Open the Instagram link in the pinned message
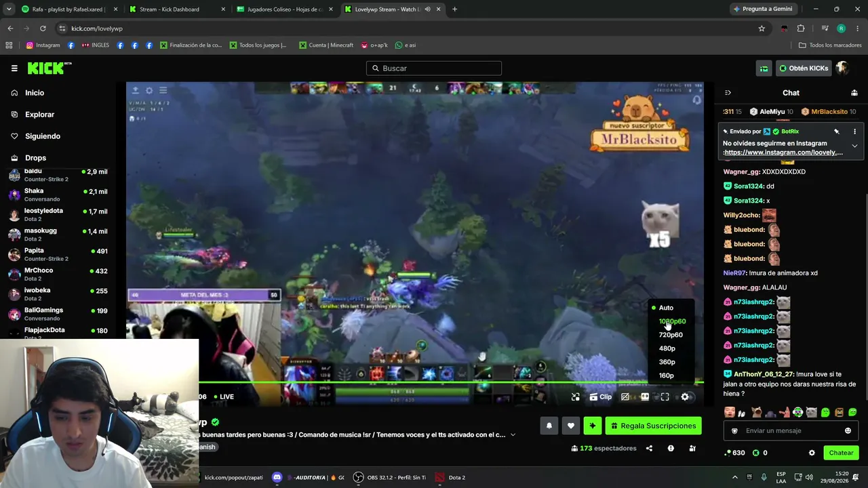Screen dimensions: 868x488 point(783,152)
